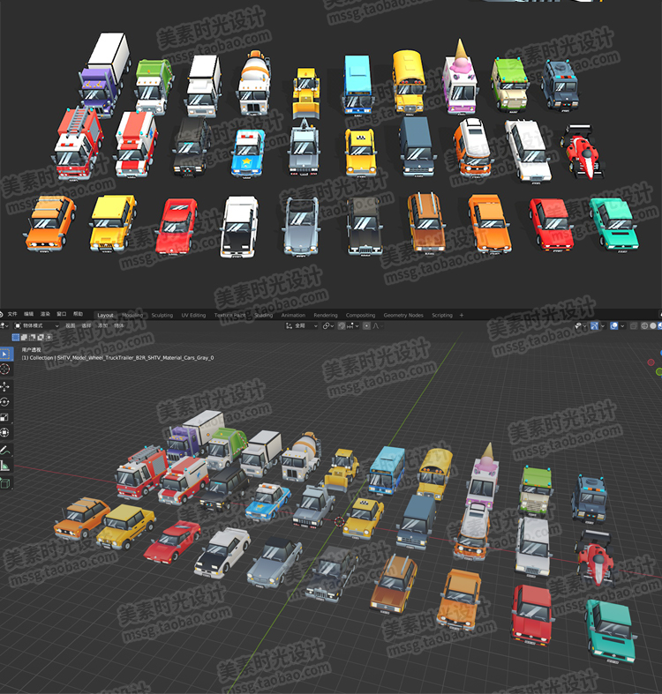Toggle viewport overlays display
The height and width of the screenshot is (694, 662).
(x=614, y=325)
